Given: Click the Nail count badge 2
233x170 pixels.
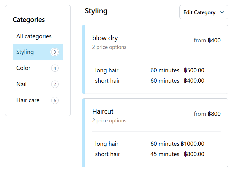Looking at the screenshot, I should tap(55, 84).
